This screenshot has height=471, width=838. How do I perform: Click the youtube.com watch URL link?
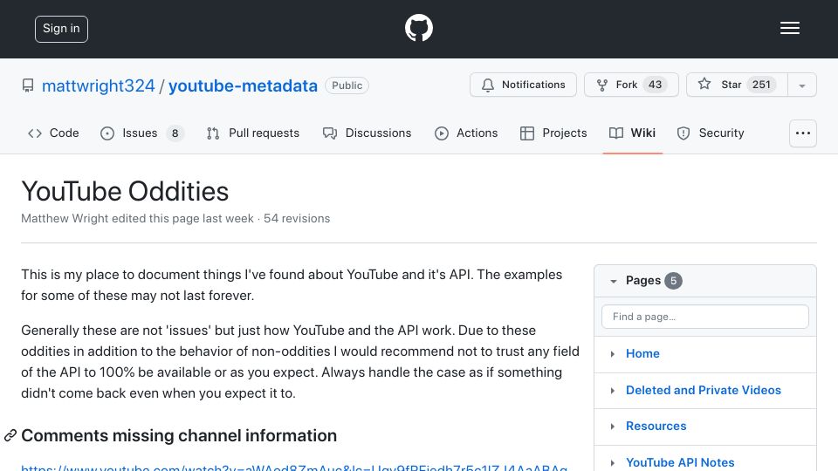[294, 468]
